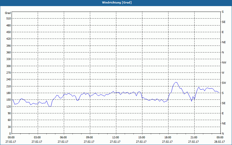Click the 480 value on the y-axis

coord(8,25)
